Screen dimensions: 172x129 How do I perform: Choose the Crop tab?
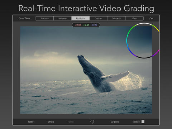click(134, 18)
